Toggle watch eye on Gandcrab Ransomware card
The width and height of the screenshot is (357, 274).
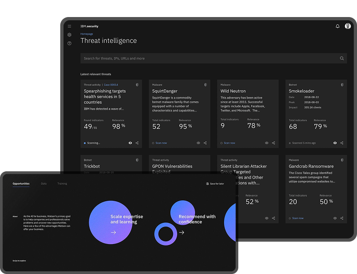pos(335,218)
